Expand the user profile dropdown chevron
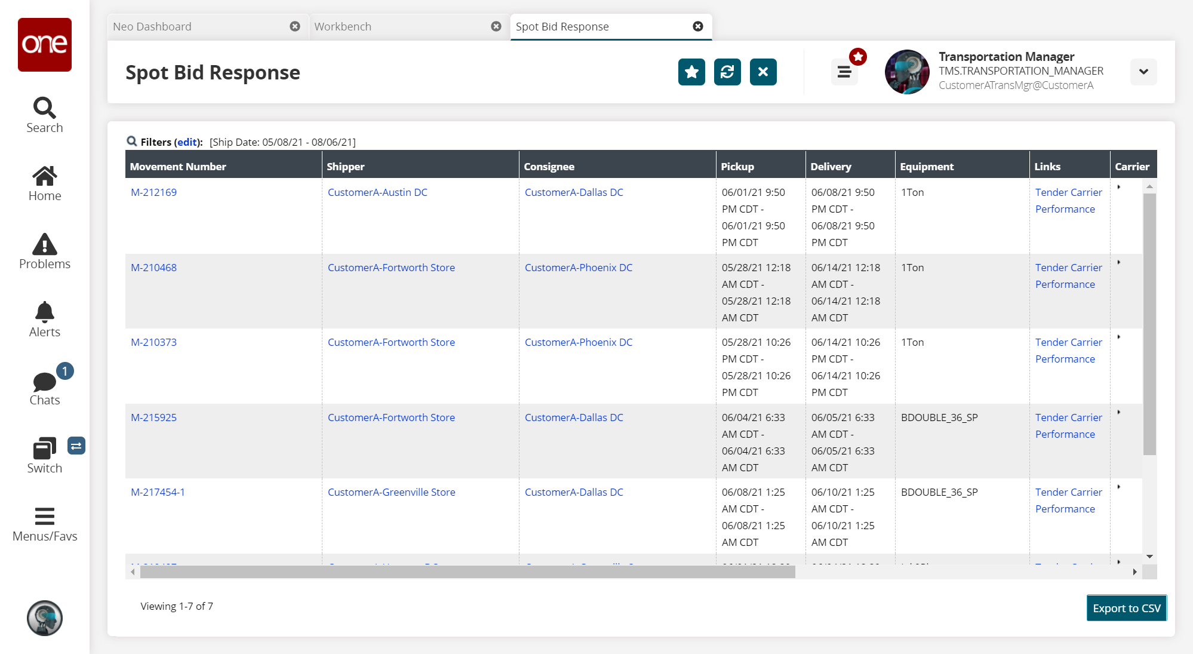This screenshot has height=654, width=1193. coord(1143,72)
